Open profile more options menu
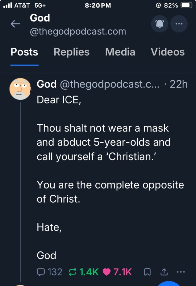Screen dimensions: 196x286 coord(179,24)
